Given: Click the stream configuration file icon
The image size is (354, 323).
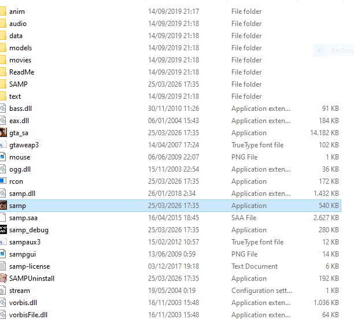Looking at the screenshot, I should [x=3, y=290].
